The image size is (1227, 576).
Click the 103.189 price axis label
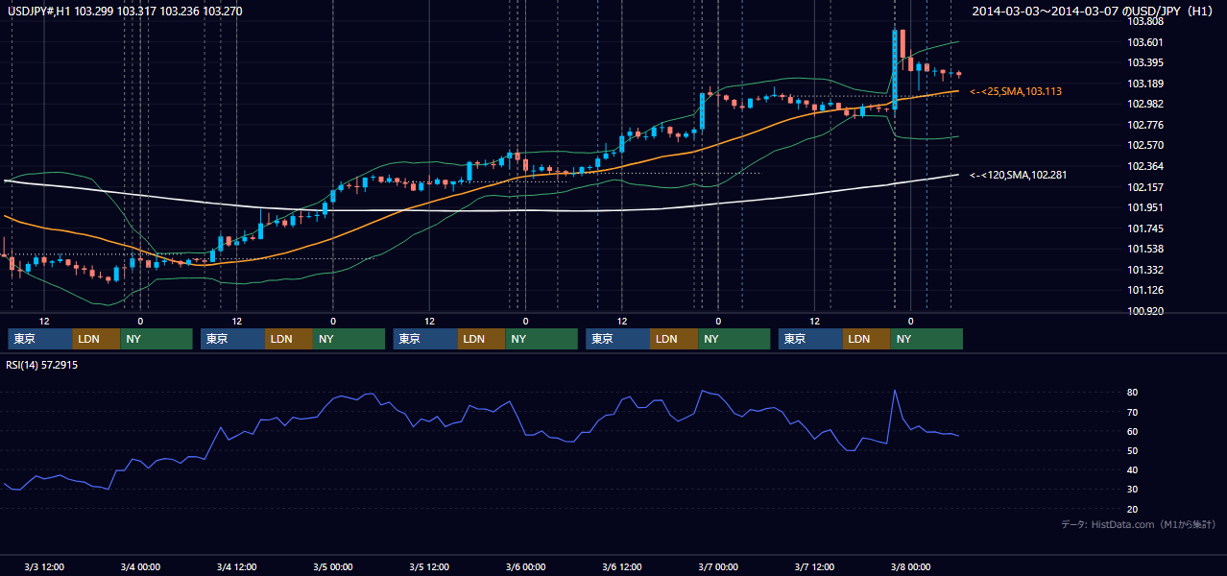pos(1144,84)
